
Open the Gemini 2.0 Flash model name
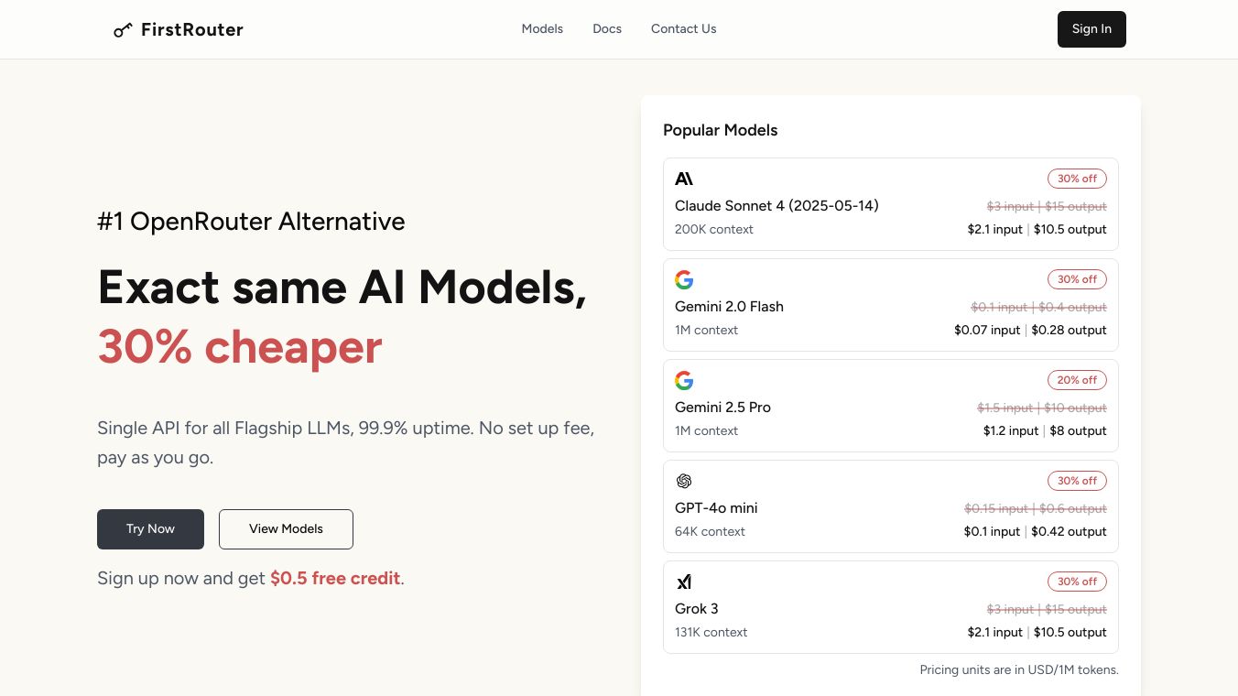(729, 307)
